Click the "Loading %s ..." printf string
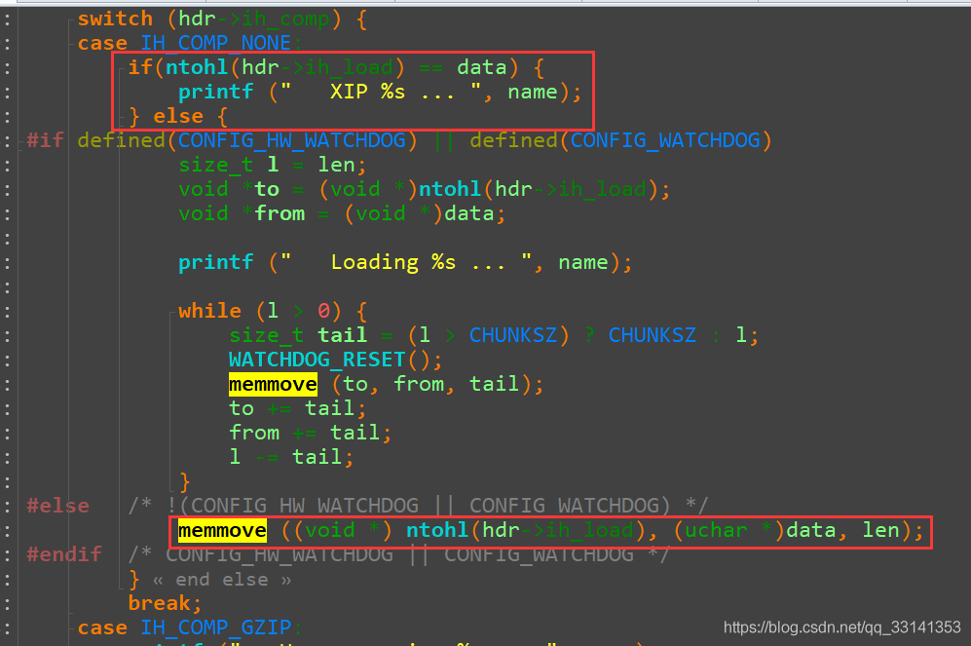The image size is (971, 646). (x=405, y=262)
